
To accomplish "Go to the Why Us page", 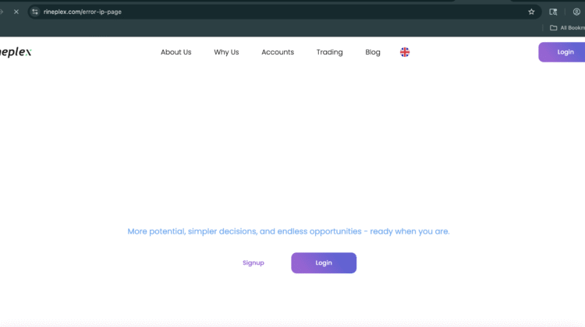I will pos(226,52).
